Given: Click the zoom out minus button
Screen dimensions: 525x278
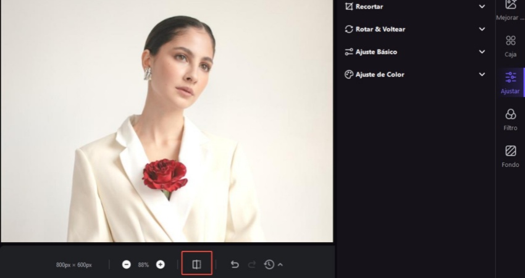Looking at the screenshot, I should pyautogui.click(x=127, y=264).
